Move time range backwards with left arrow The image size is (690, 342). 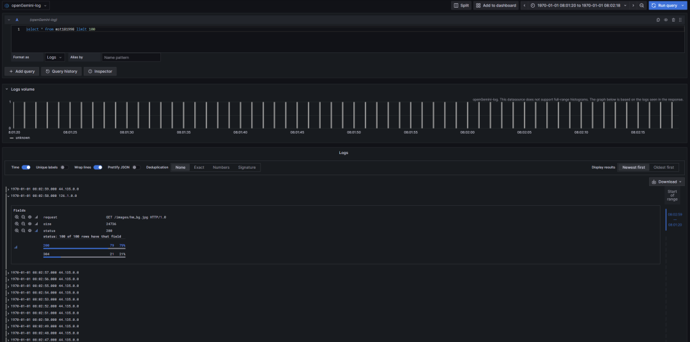[524, 5]
